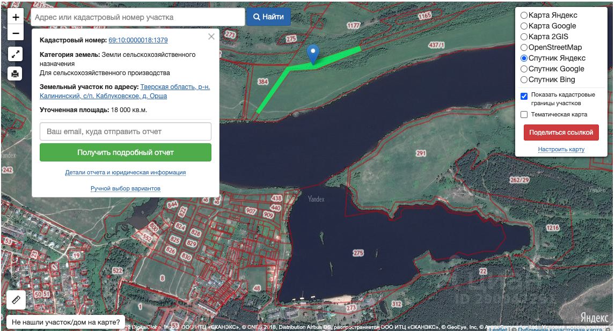Select Спутник Bing layer
This screenshot has width=615, height=331.
[547, 79]
